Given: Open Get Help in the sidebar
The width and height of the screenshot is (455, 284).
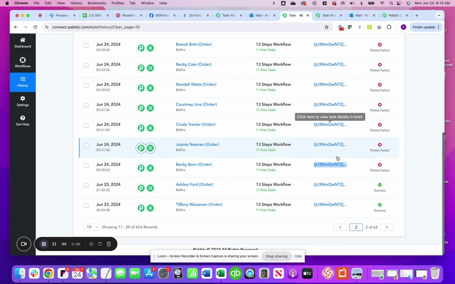Looking at the screenshot, I should click(23, 121).
